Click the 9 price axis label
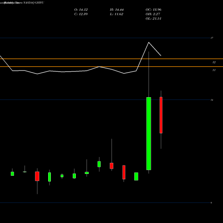This screenshot has width=223, height=223. point(211,203)
